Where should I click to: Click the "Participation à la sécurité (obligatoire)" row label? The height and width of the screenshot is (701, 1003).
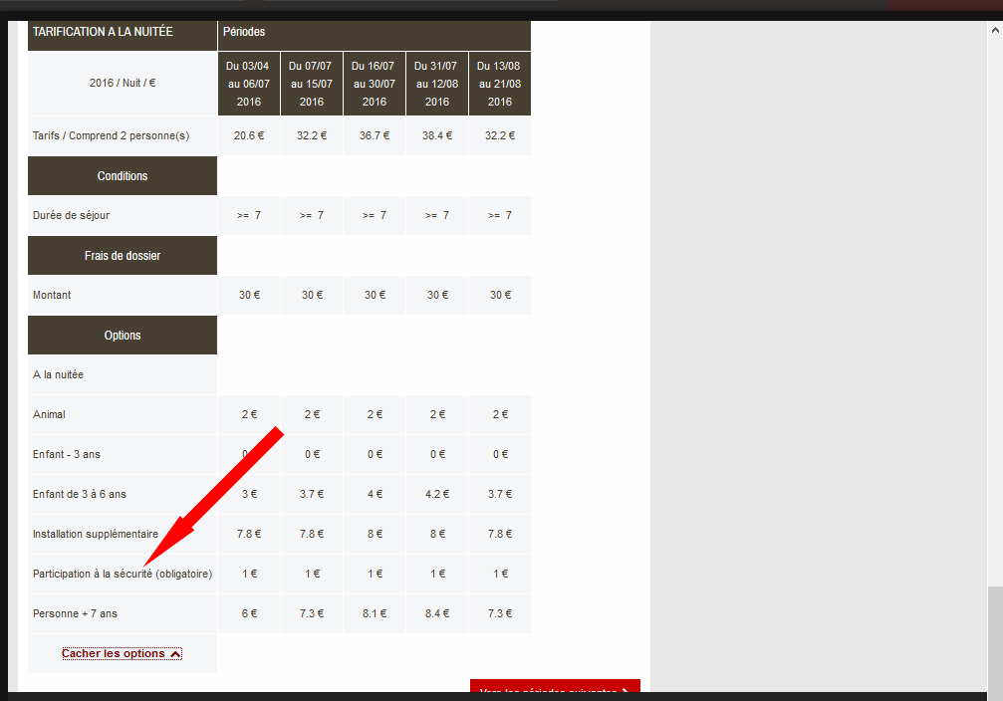(x=123, y=574)
